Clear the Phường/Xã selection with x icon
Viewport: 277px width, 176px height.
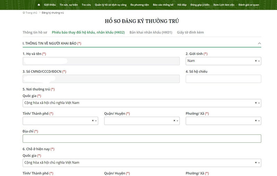(x=256, y=121)
